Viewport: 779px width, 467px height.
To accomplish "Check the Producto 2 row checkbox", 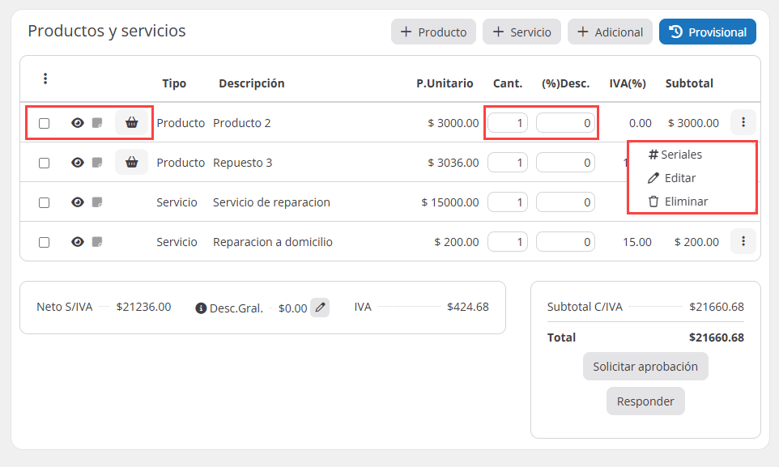I will [45, 123].
